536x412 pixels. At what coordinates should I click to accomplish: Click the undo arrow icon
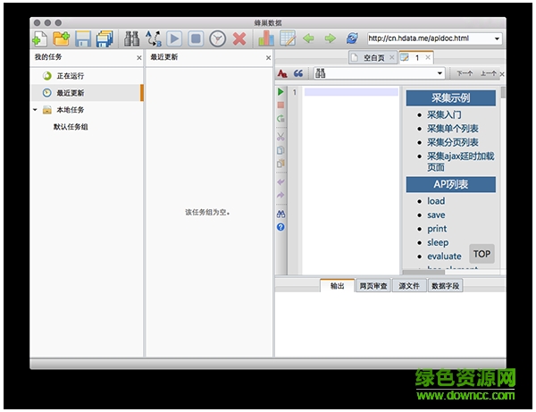[281, 182]
